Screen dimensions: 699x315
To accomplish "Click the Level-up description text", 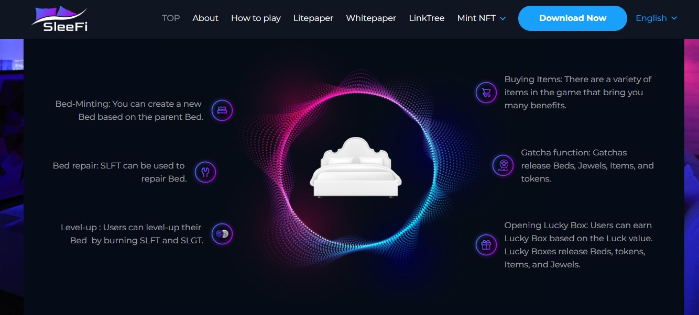I will click(132, 234).
